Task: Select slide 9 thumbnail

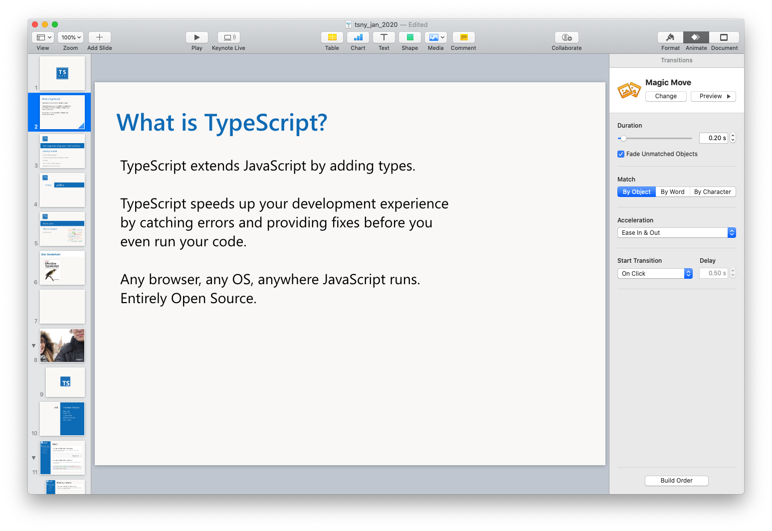Action: tap(65, 382)
